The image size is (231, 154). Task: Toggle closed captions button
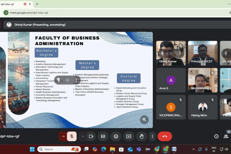103,136
